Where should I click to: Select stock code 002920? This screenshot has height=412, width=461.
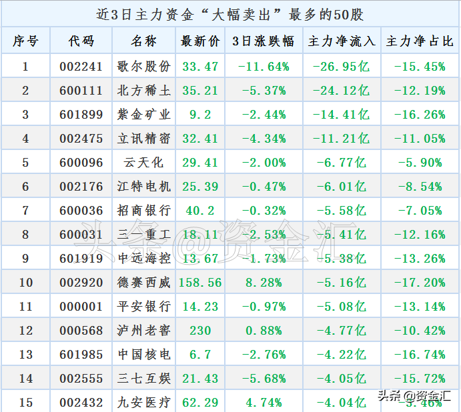pos(81,283)
